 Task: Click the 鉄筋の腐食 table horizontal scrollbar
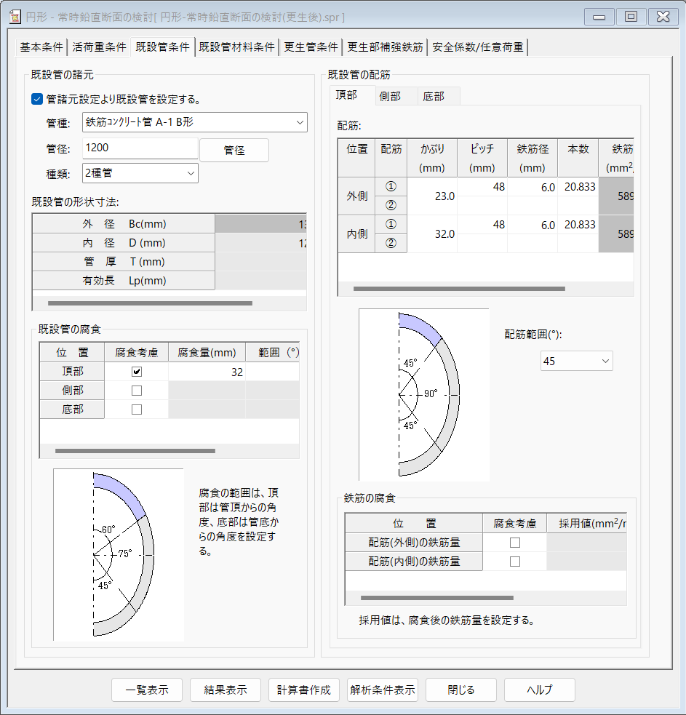coord(437,598)
